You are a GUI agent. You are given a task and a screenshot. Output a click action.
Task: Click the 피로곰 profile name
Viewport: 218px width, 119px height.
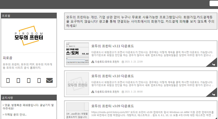tap(7, 58)
